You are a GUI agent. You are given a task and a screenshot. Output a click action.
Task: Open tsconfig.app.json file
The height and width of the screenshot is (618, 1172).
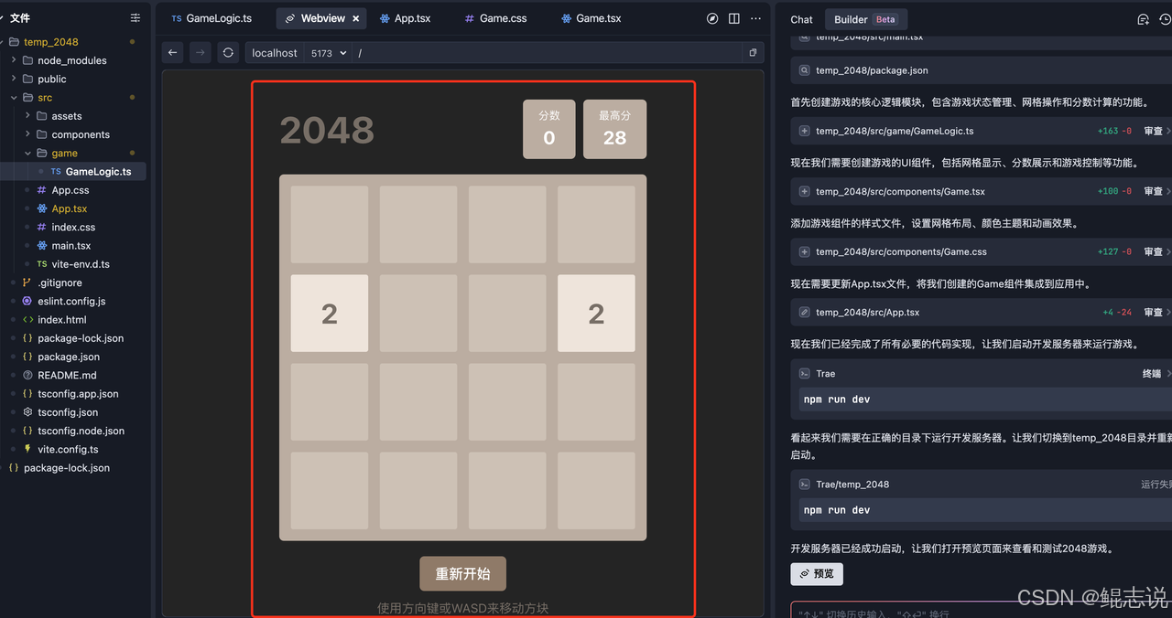point(78,394)
